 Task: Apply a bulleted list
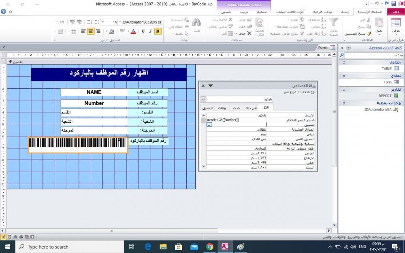pyautogui.click(x=96, y=22)
